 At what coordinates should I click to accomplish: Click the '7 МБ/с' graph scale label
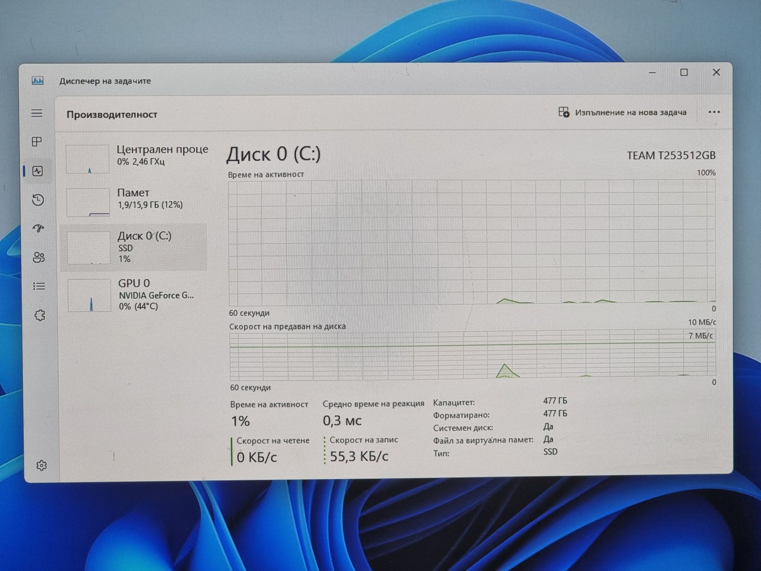[x=701, y=336]
